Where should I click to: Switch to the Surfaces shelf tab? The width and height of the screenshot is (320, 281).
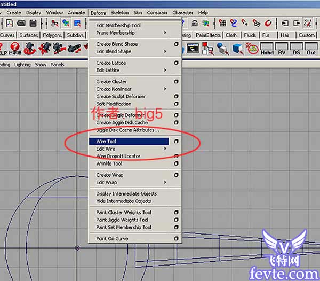(x=29, y=35)
